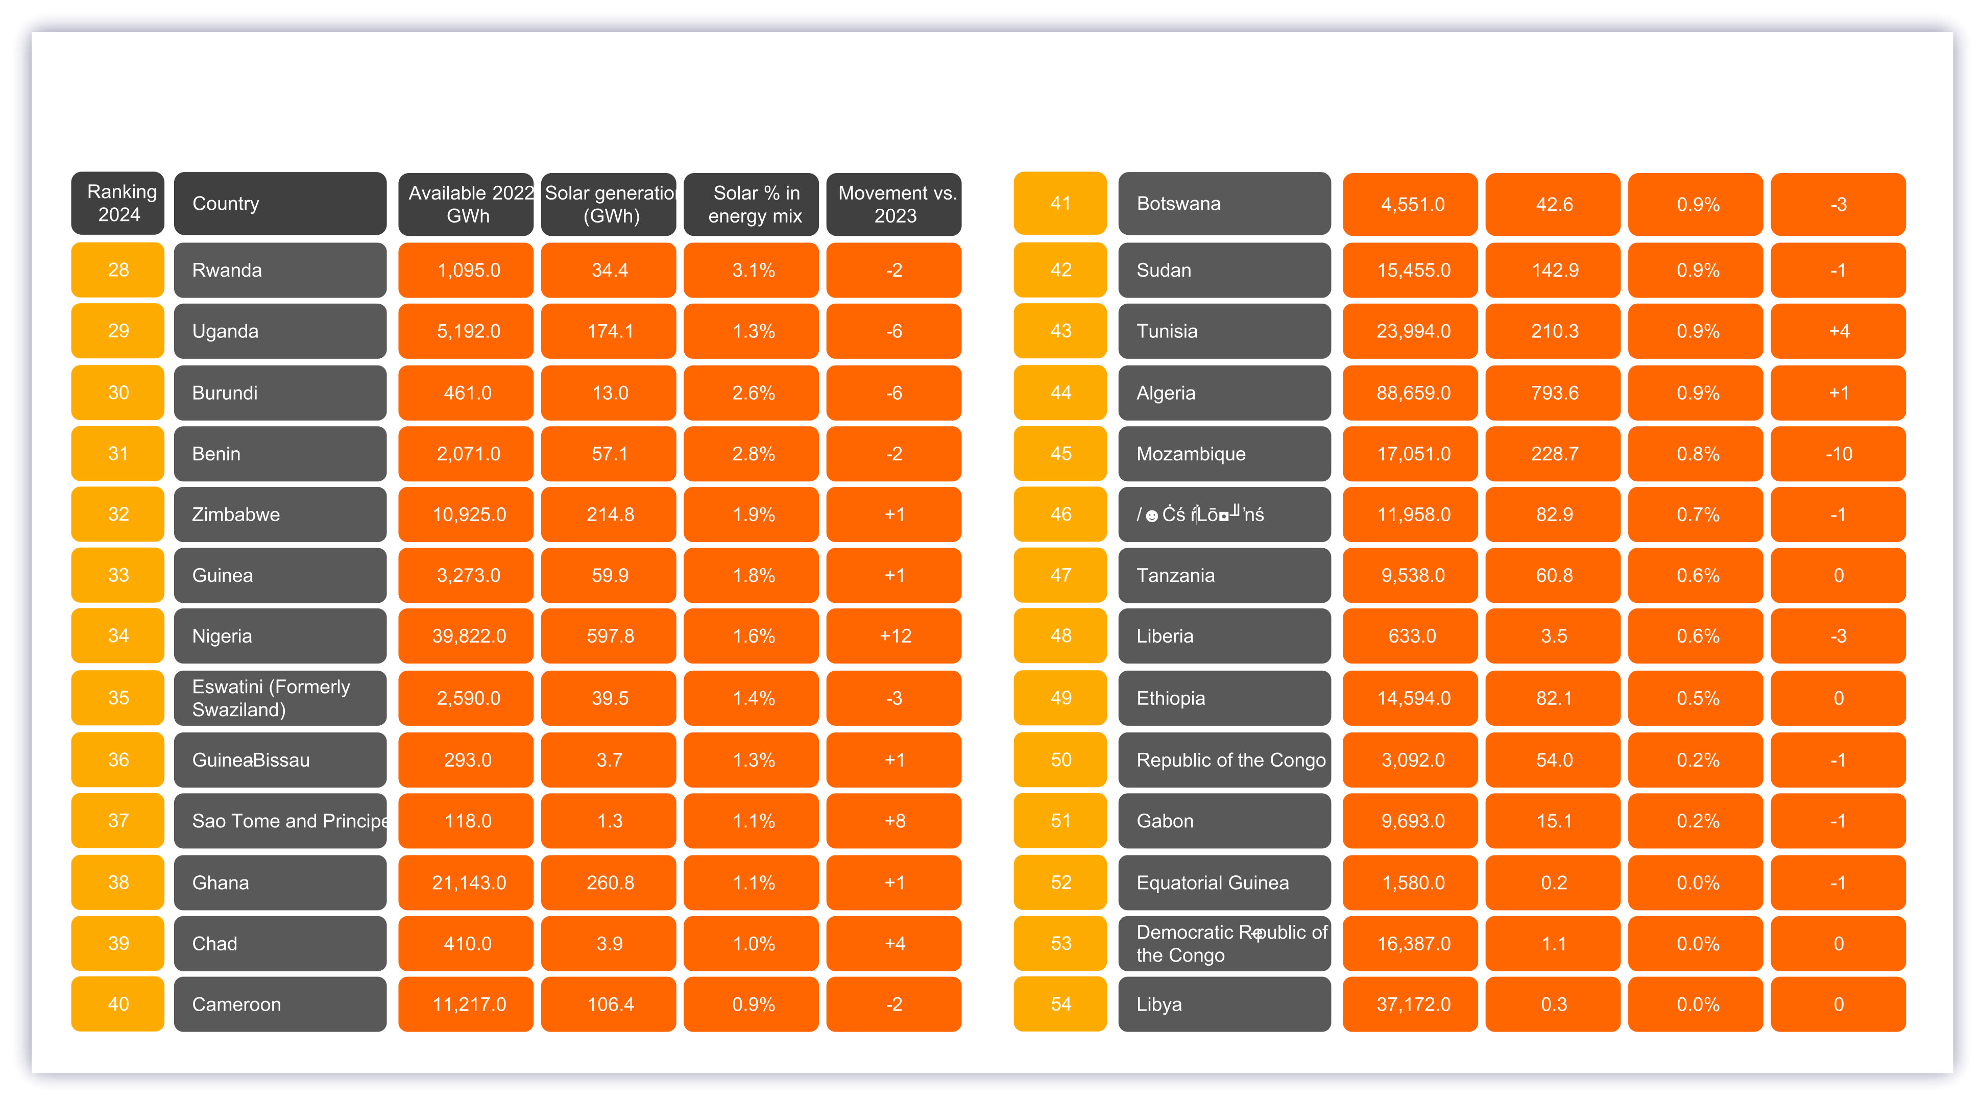Select the garbled country name at rank 46
This screenshot has width=1983, height=1103.
tap(1223, 514)
